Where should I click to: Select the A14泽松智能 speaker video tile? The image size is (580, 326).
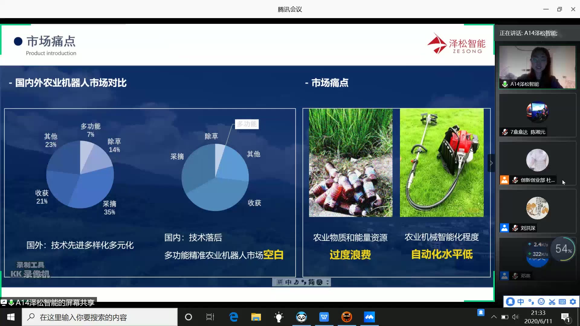coord(537,67)
